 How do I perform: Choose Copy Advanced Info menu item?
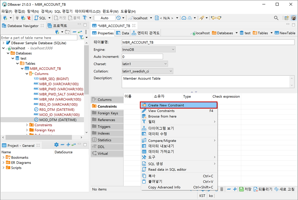(179, 187)
